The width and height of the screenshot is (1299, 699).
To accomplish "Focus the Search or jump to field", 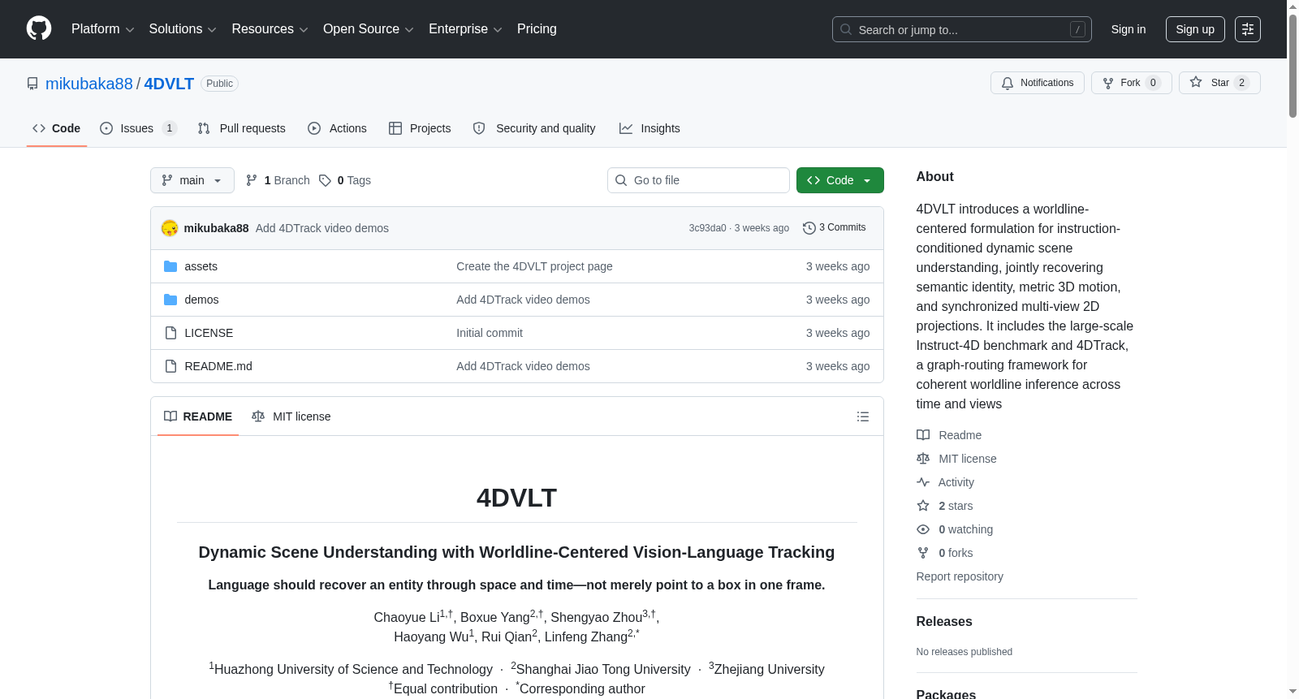I will tap(961, 29).
